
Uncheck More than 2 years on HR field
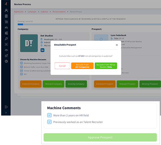pos(49,115)
